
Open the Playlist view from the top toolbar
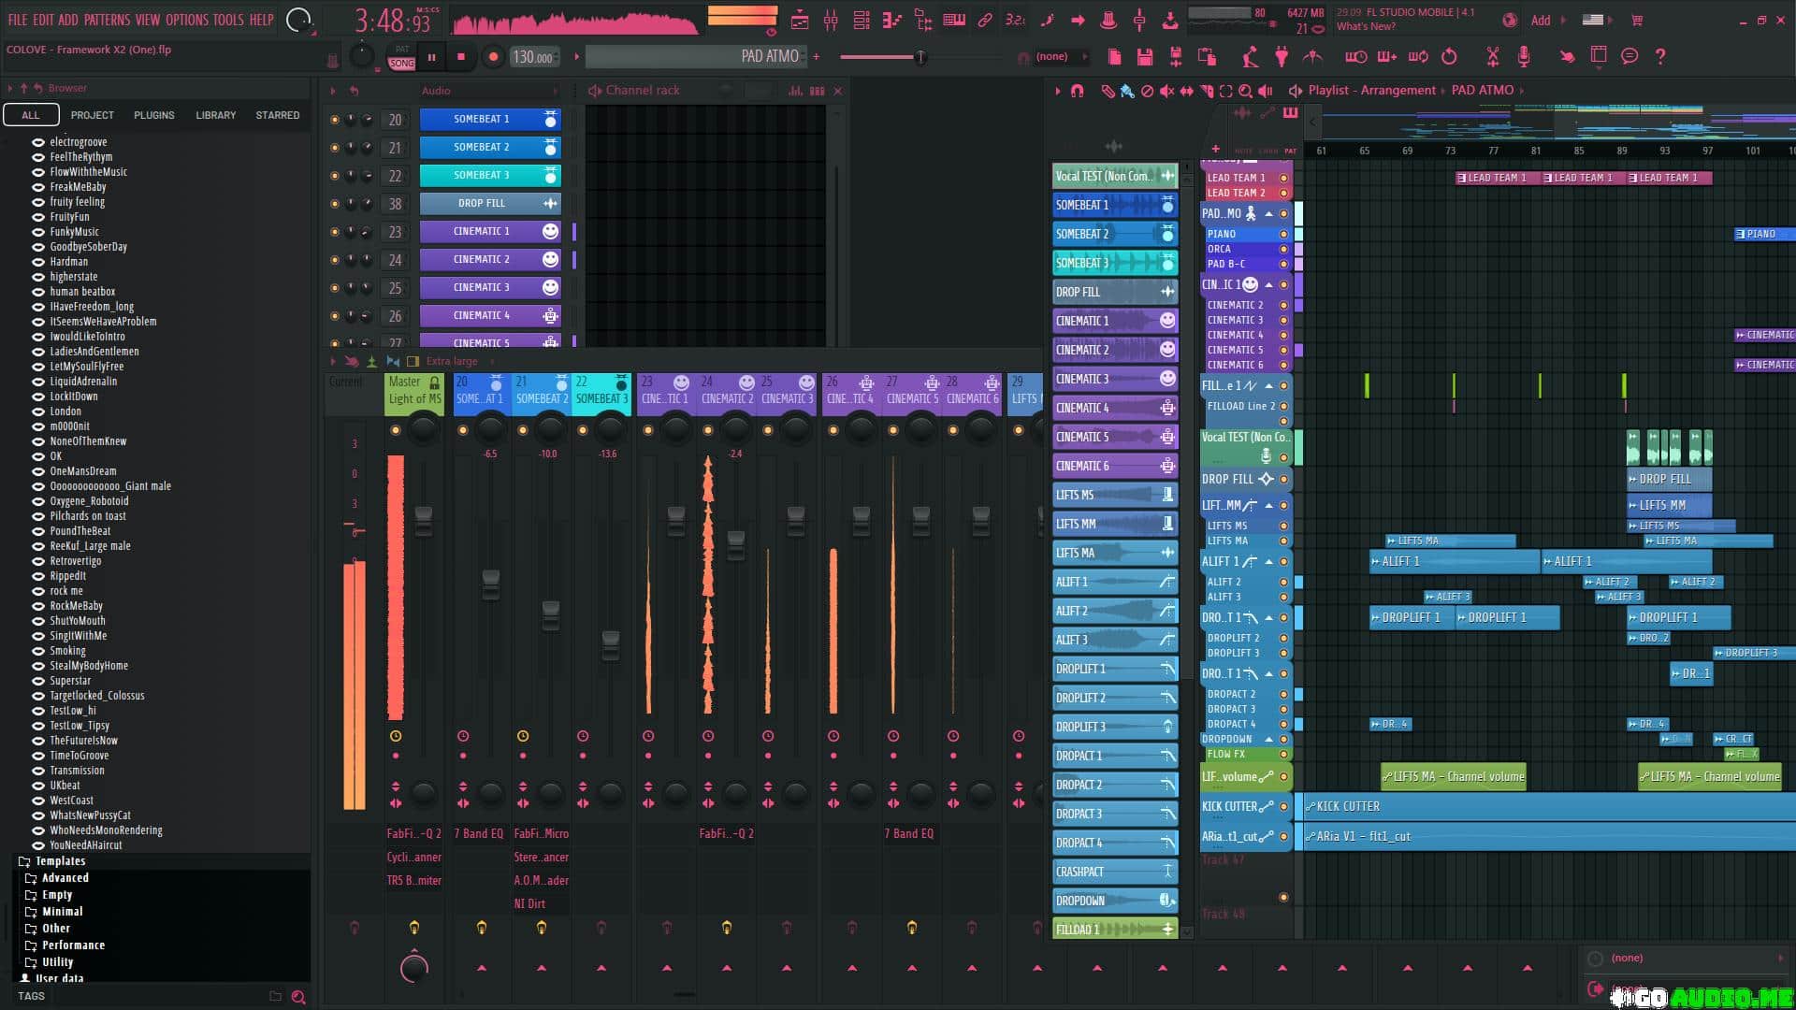[x=800, y=20]
